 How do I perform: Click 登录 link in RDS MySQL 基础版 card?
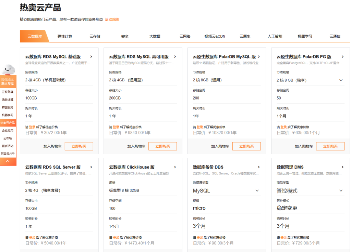(x=32, y=127)
